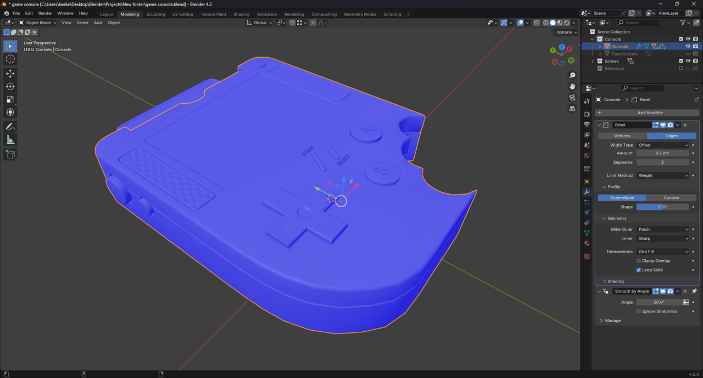Switch viewport to wireframe shading mode
Screen dimensions: 703x378
(545, 23)
